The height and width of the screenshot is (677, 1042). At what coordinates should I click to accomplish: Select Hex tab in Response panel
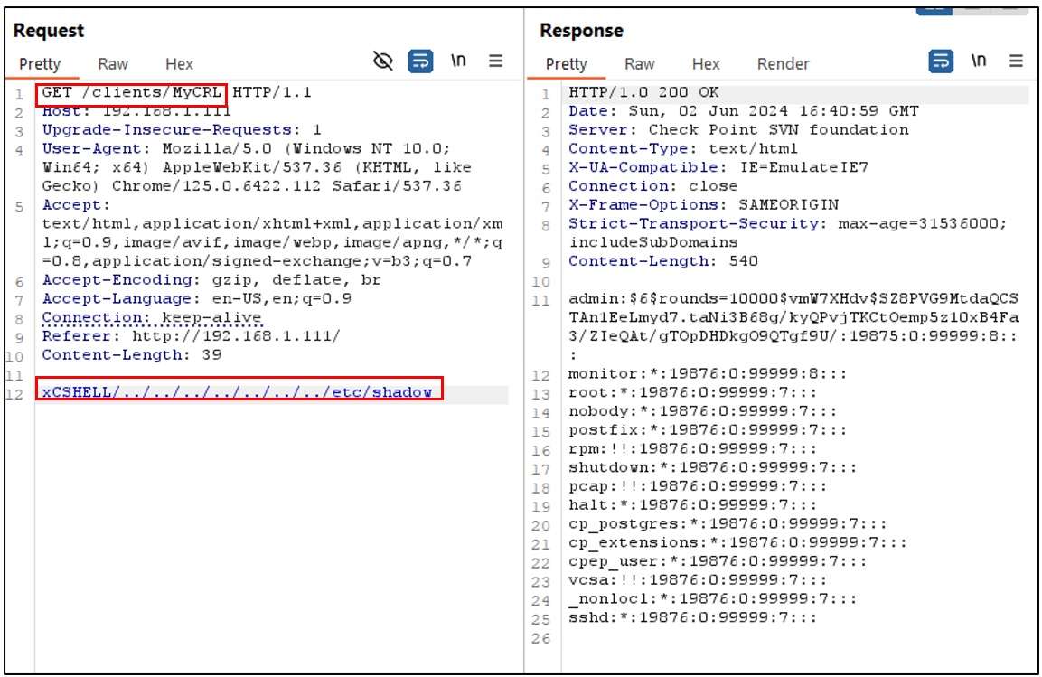[x=706, y=64]
